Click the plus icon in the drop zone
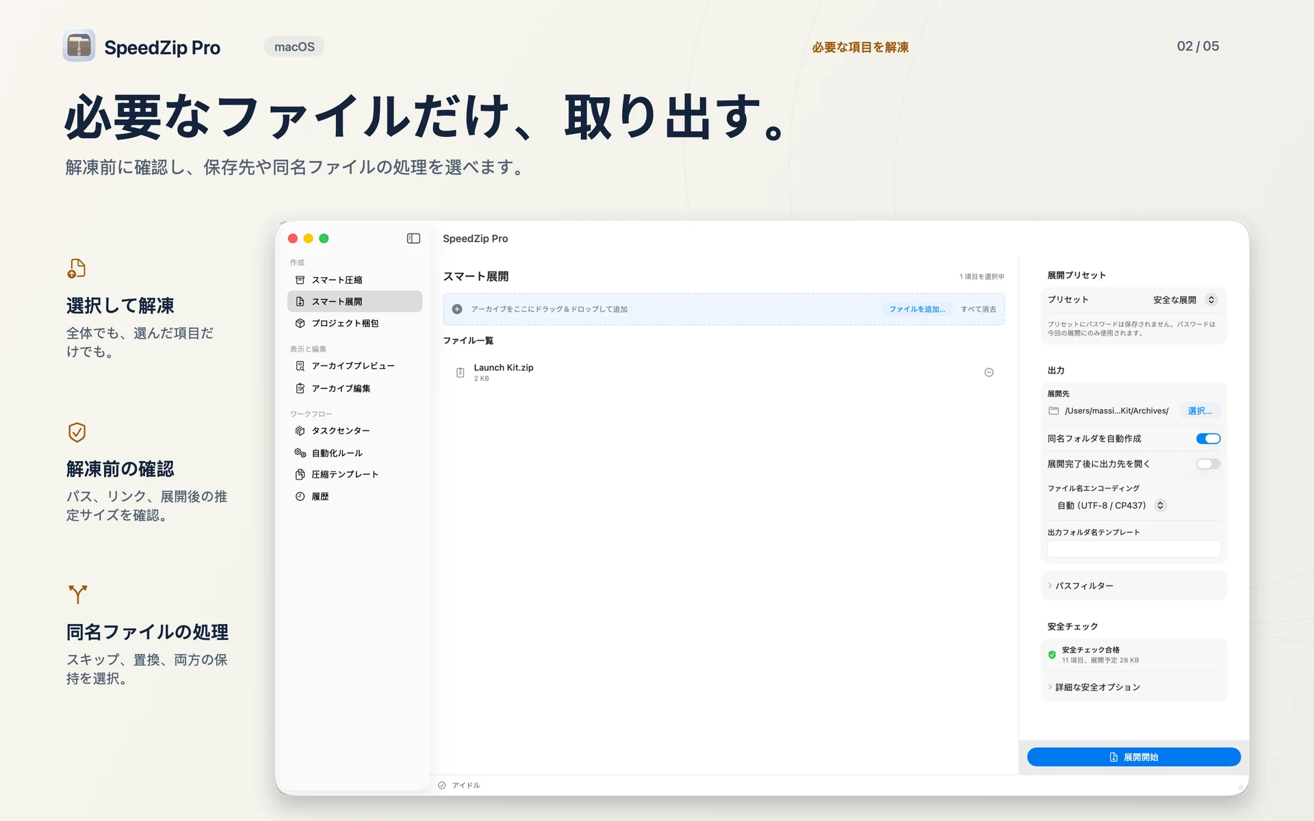The width and height of the screenshot is (1314, 821). click(x=457, y=309)
